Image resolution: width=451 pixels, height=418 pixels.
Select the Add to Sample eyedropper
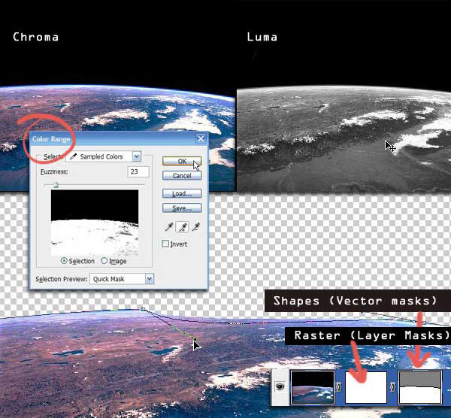pyautogui.click(x=183, y=227)
